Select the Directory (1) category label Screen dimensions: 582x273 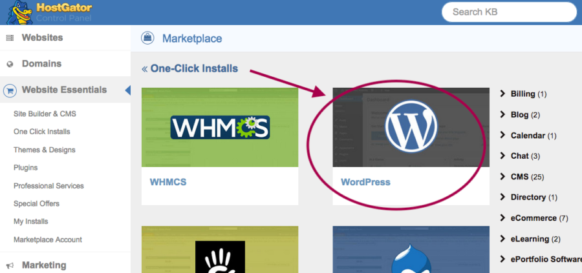(534, 197)
